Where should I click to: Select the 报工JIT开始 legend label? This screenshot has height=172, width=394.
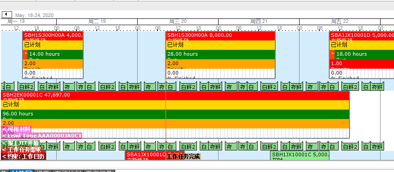(x=20, y=143)
